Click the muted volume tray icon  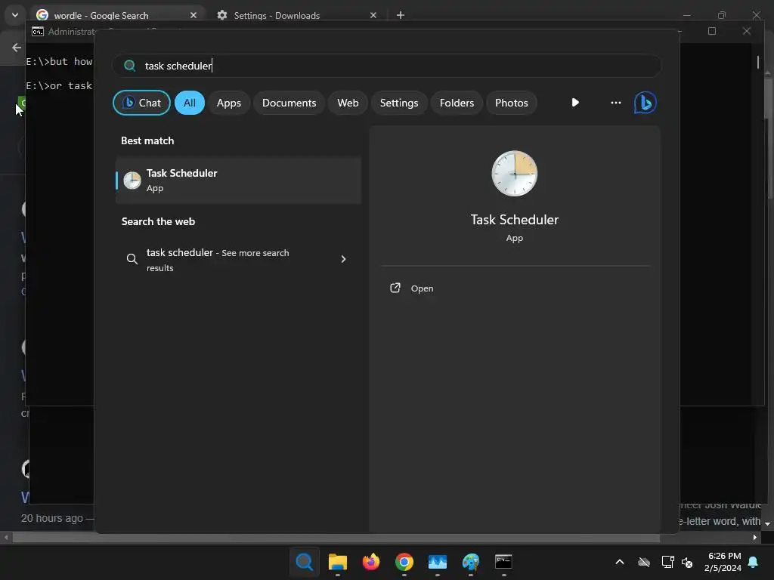[x=687, y=562]
